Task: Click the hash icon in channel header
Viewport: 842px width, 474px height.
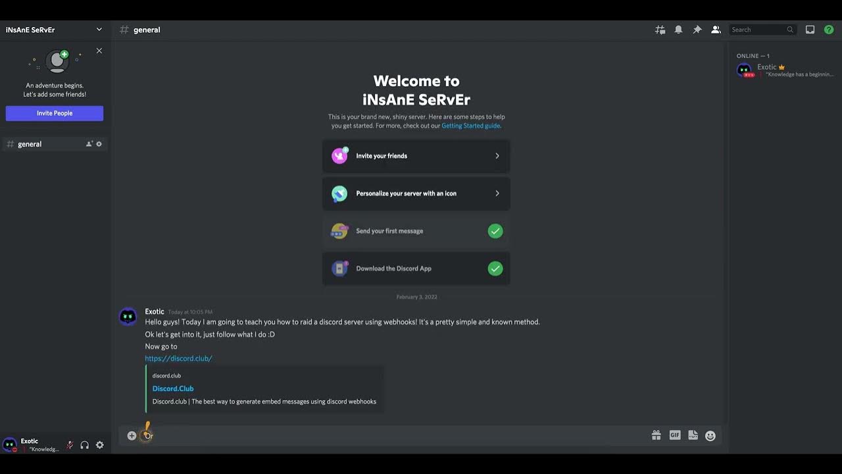Action: click(124, 30)
